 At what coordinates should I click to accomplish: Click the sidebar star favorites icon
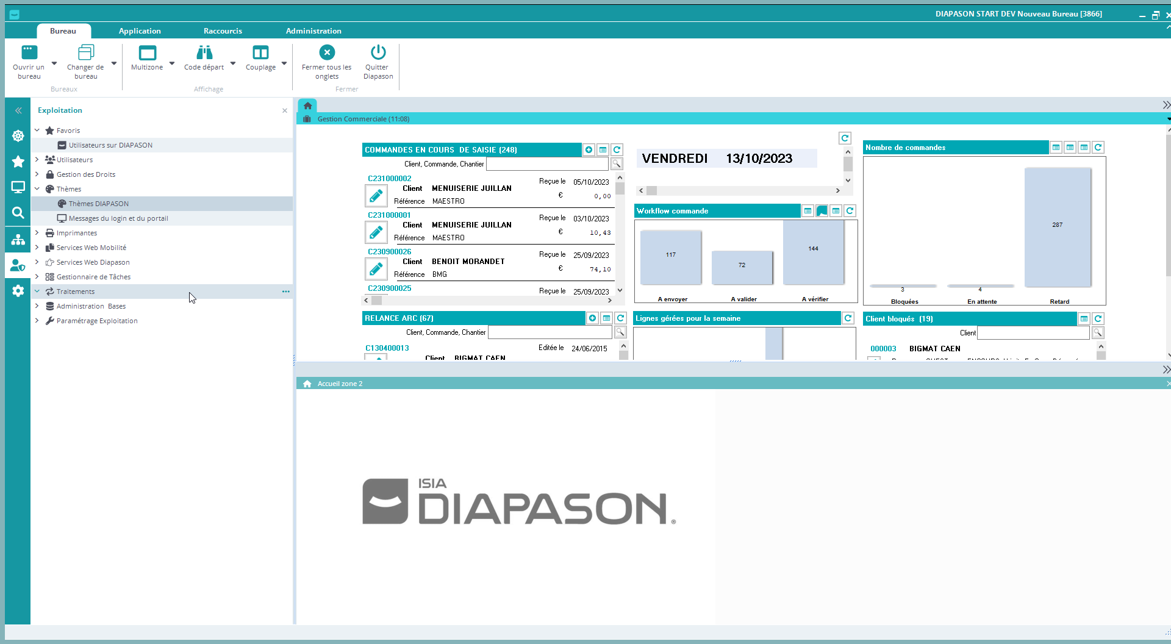click(18, 162)
